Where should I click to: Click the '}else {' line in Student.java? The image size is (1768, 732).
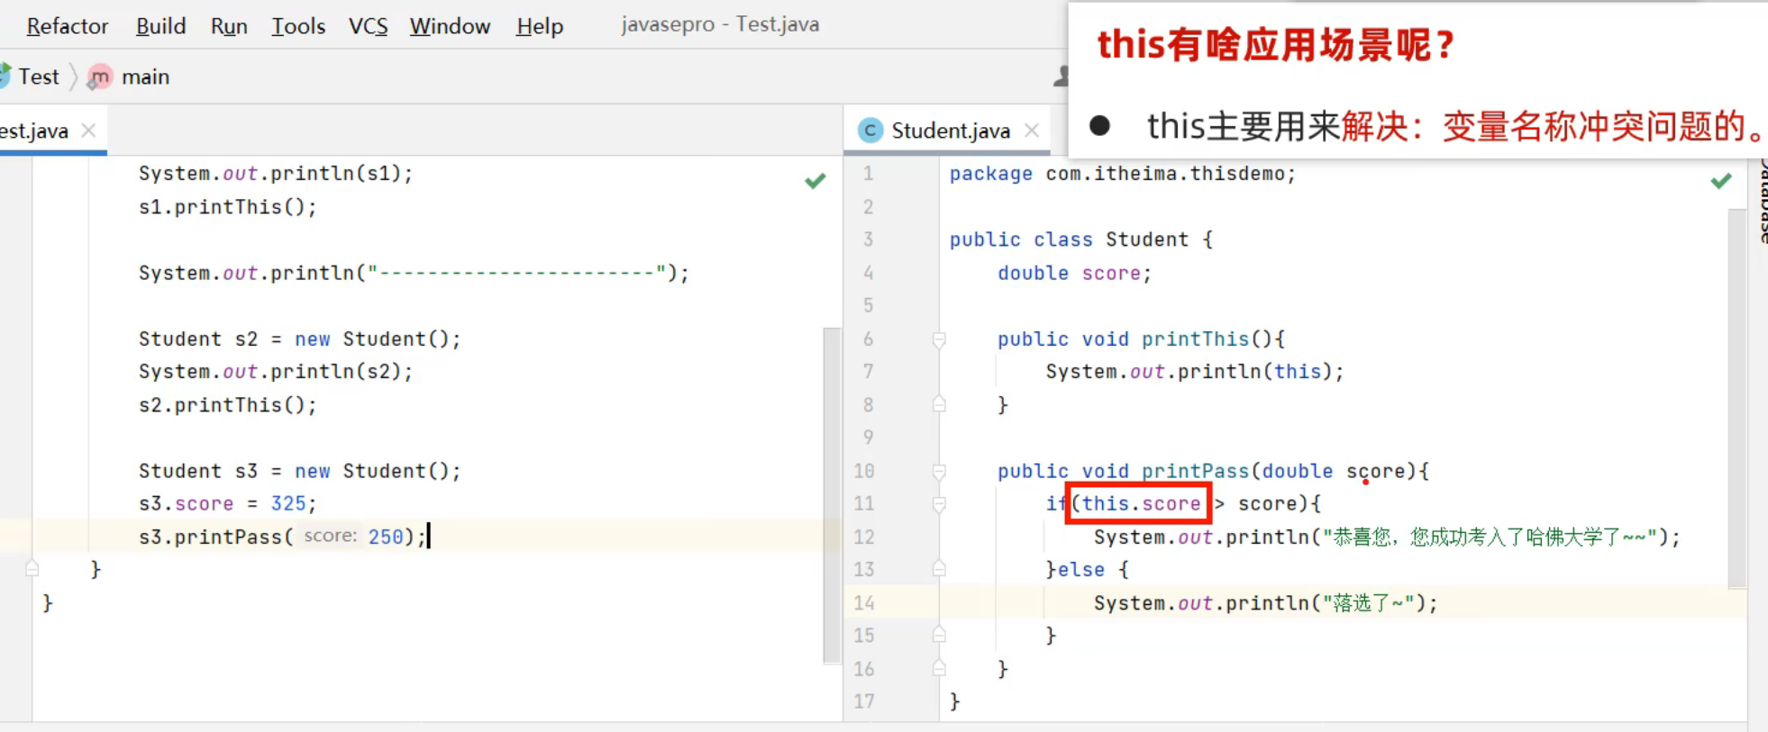[1088, 569]
